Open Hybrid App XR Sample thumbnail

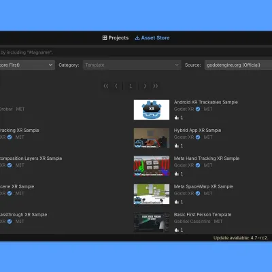coord(152,138)
